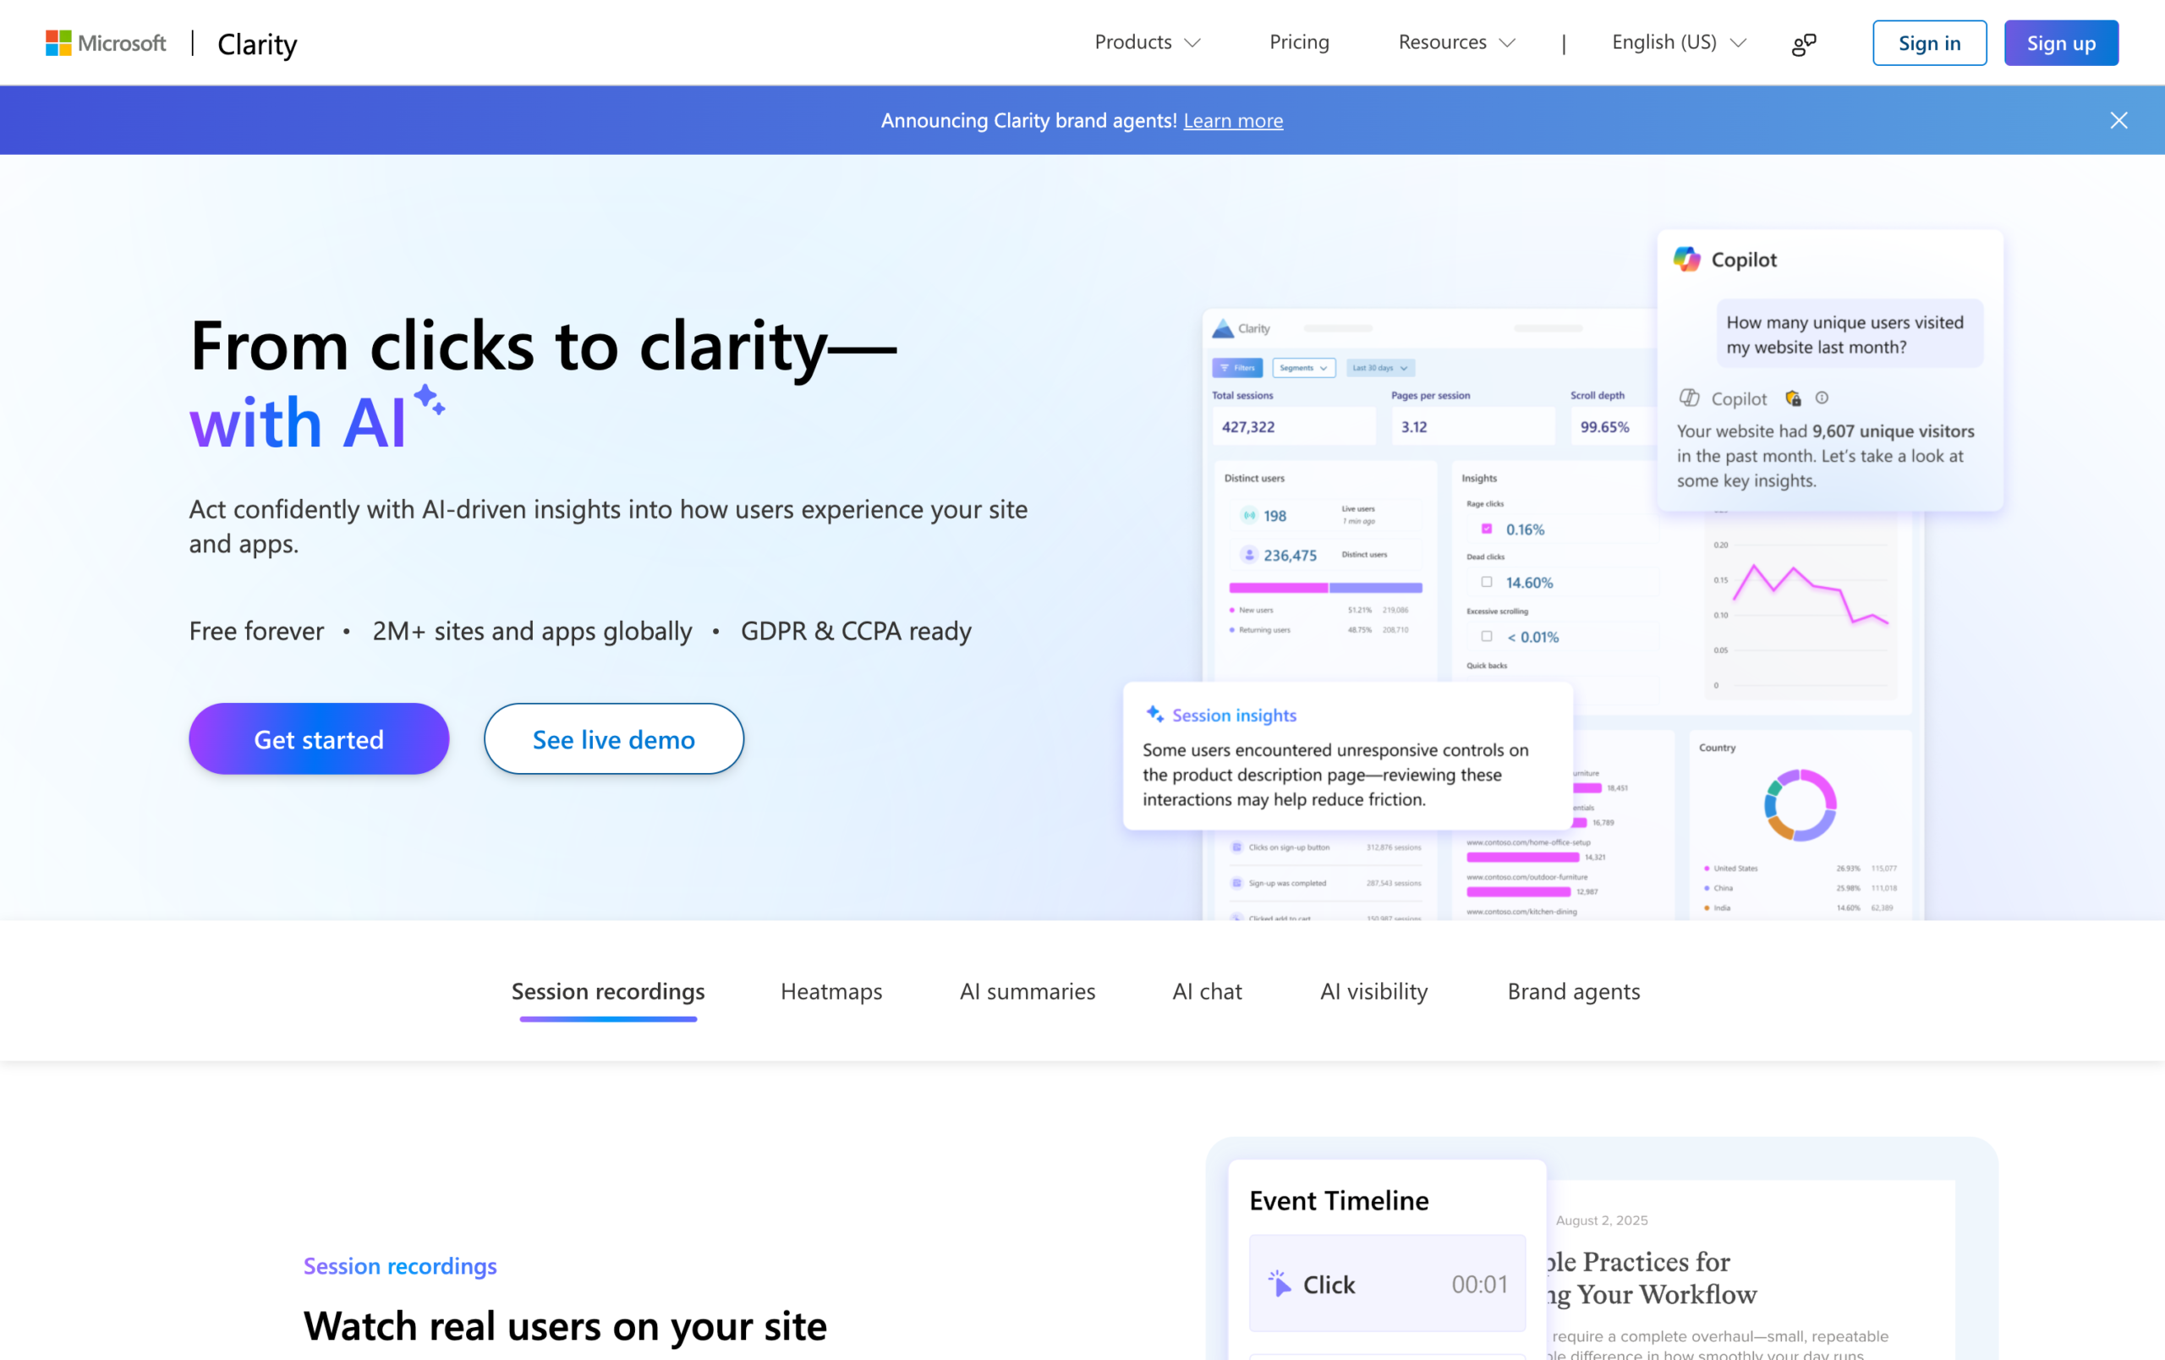Select the Click 00:01 timeline event
The width and height of the screenshot is (2165, 1360).
[x=1386, y=1284]
